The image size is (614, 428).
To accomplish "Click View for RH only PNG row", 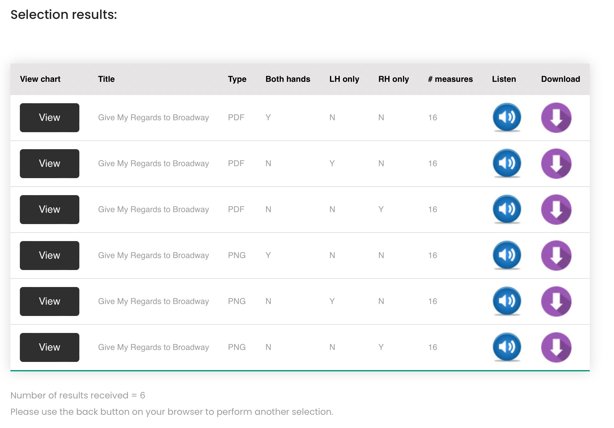I will [x=49, y=347].
